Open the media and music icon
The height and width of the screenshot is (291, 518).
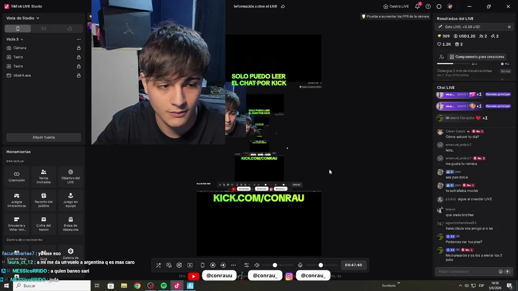[169, 265]
